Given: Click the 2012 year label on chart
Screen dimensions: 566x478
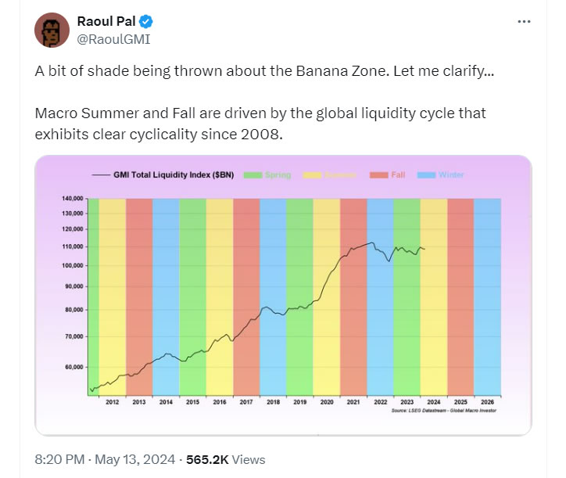Looking at the screenshot, I should tap(112, 401).
